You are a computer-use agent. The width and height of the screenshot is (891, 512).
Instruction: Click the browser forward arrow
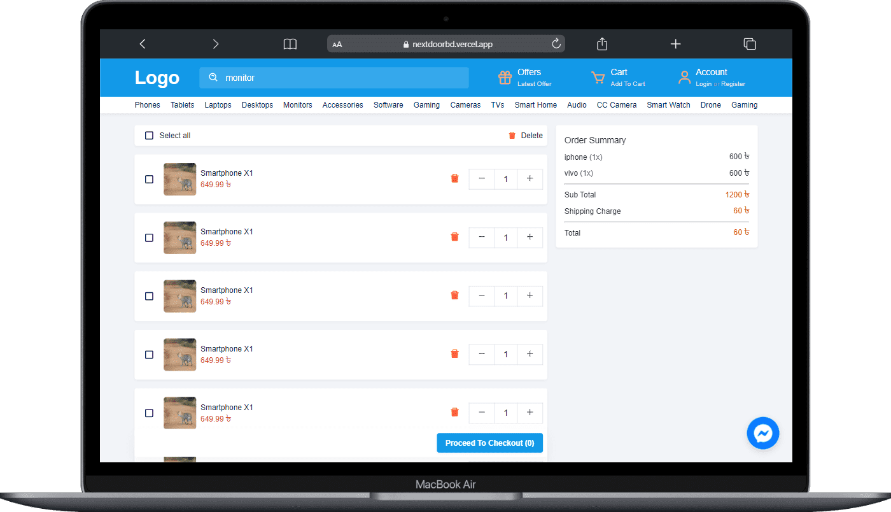[216, 44]
